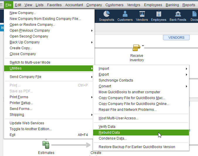Choose Create Copy... menu entry

[49, 48]
